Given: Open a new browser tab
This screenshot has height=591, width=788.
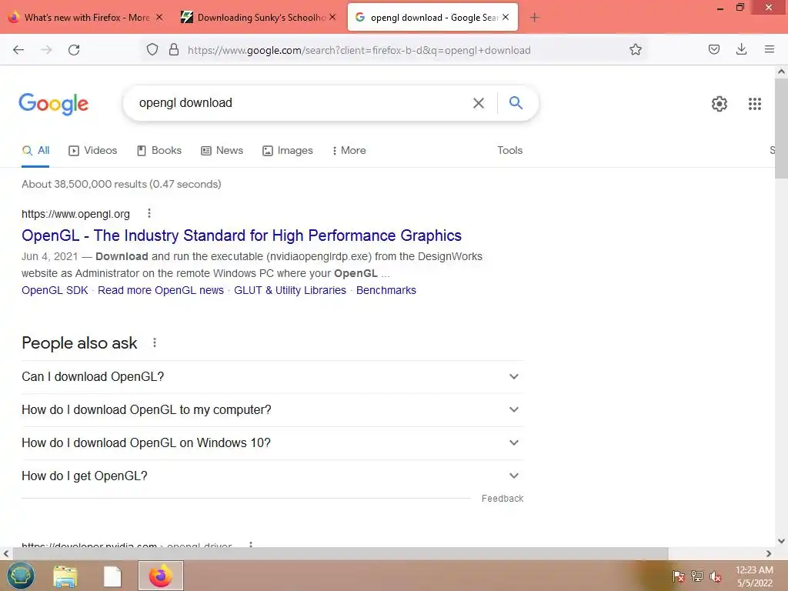Looking at the screenshot, I should [x=534, y=18].
